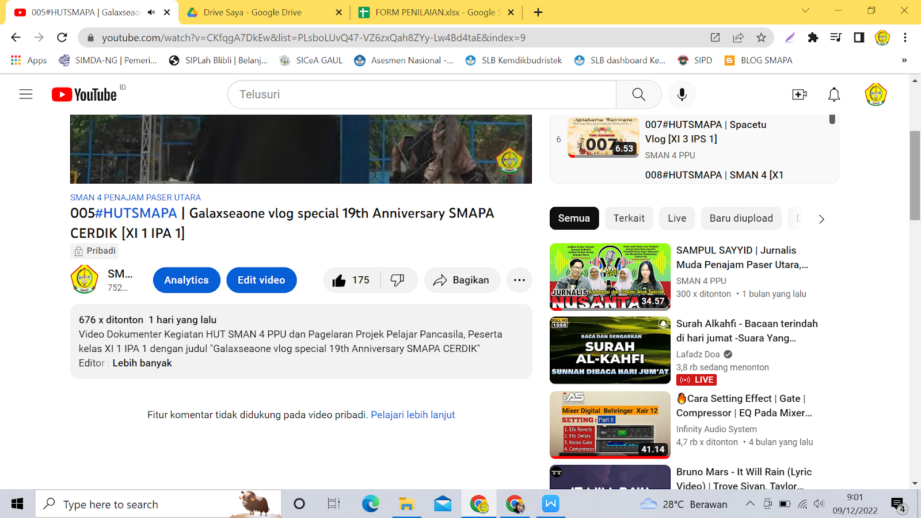Play playlist item 007#HUTSMAPA Spacetu Vlog
The image size is (921, 518).
[694, 139]
